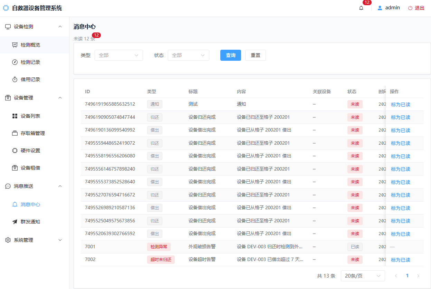The image size is (431, 289).
Task: Select page number 1
Action: coord(407,276)
